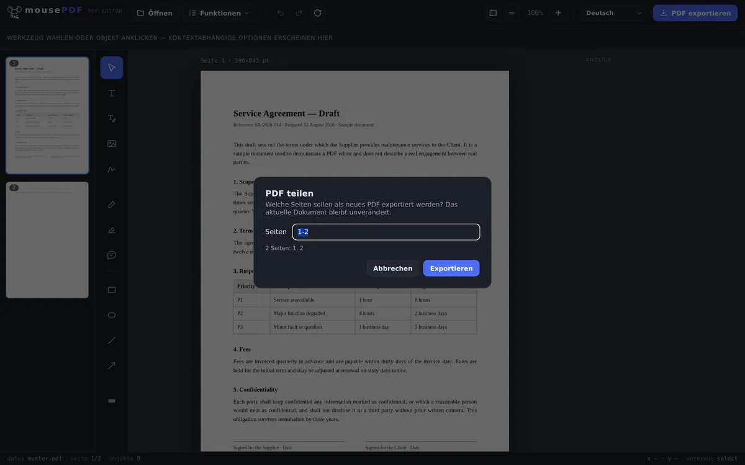Open the Funktionen dropdown menu
745x465 pixels.
coord(219,13)
